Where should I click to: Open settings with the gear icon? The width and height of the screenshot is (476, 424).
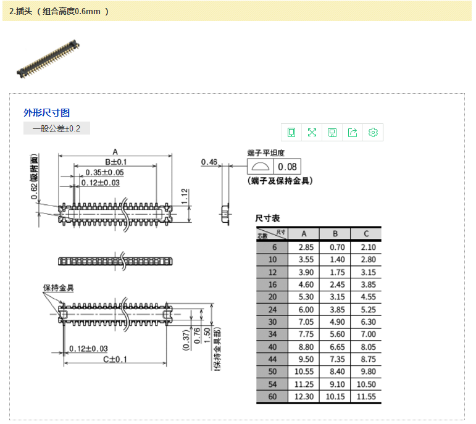point(373,132)
